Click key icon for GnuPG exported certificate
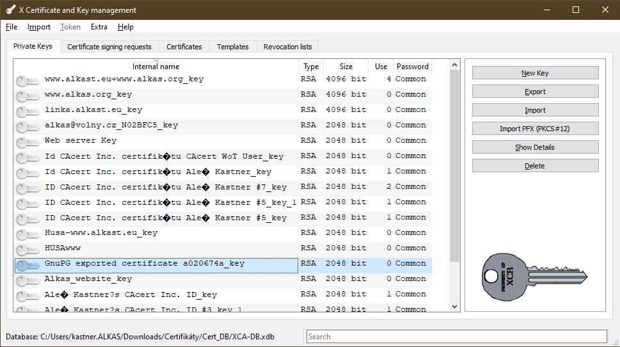 (28, 264)
